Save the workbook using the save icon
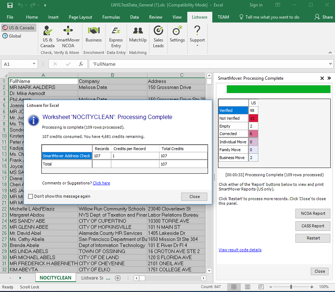Viewport: 335px width, 292px height. [x=10, y=5]
